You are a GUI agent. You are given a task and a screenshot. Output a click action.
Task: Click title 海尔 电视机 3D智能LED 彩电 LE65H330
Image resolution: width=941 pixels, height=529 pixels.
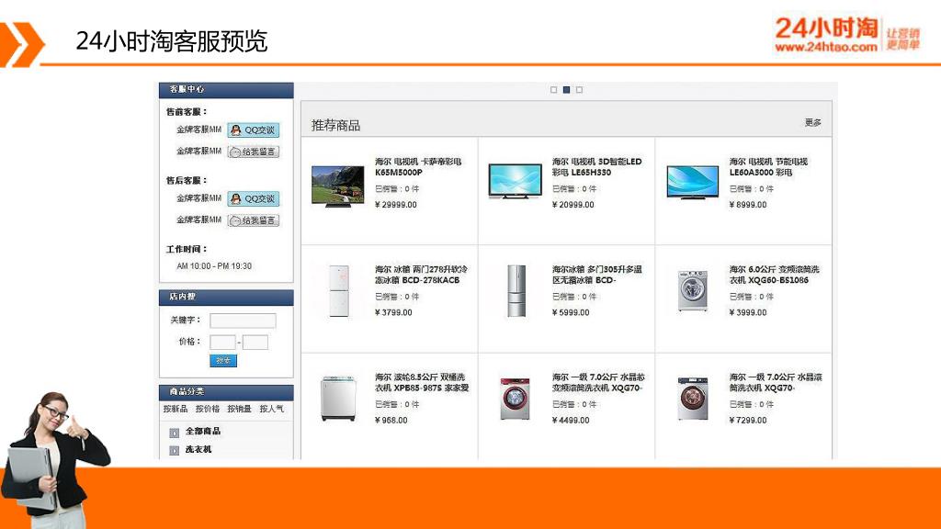597,167
